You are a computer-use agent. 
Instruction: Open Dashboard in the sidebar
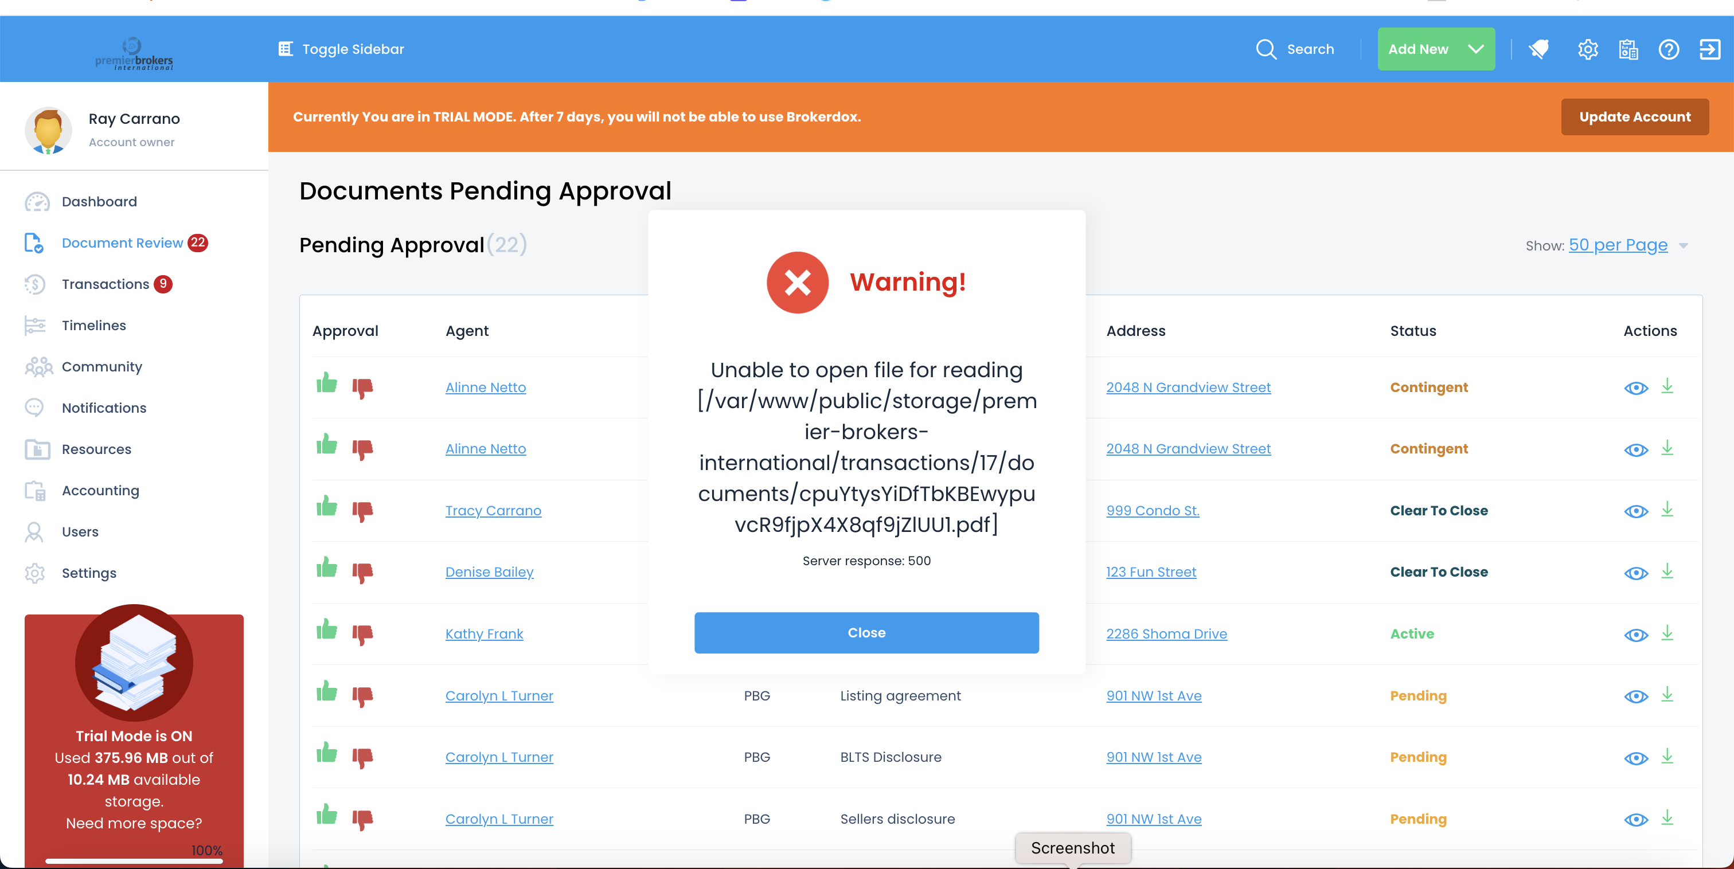click(x=99, y=202)
